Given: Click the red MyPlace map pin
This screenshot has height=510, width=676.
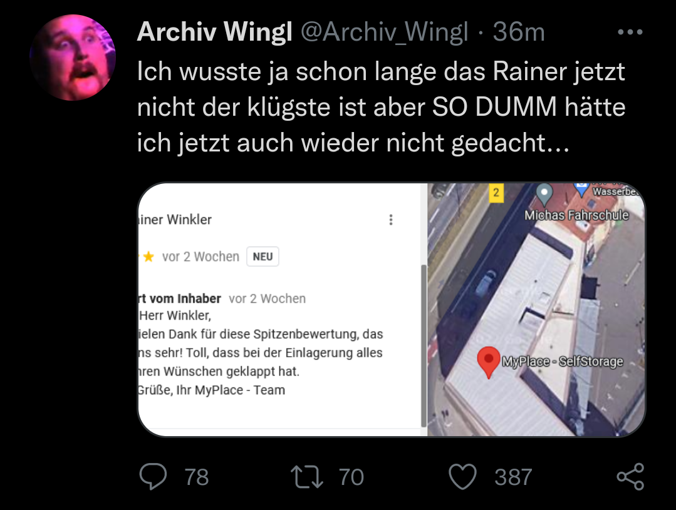Looking at the screenshot, I should [489, 362].
